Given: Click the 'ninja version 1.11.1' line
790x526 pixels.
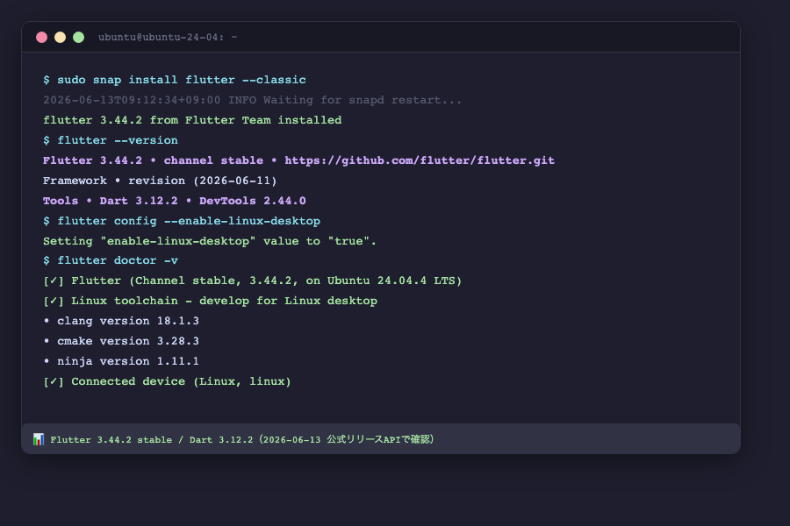Looking at the screenshot, I should (x=121, y=361).
